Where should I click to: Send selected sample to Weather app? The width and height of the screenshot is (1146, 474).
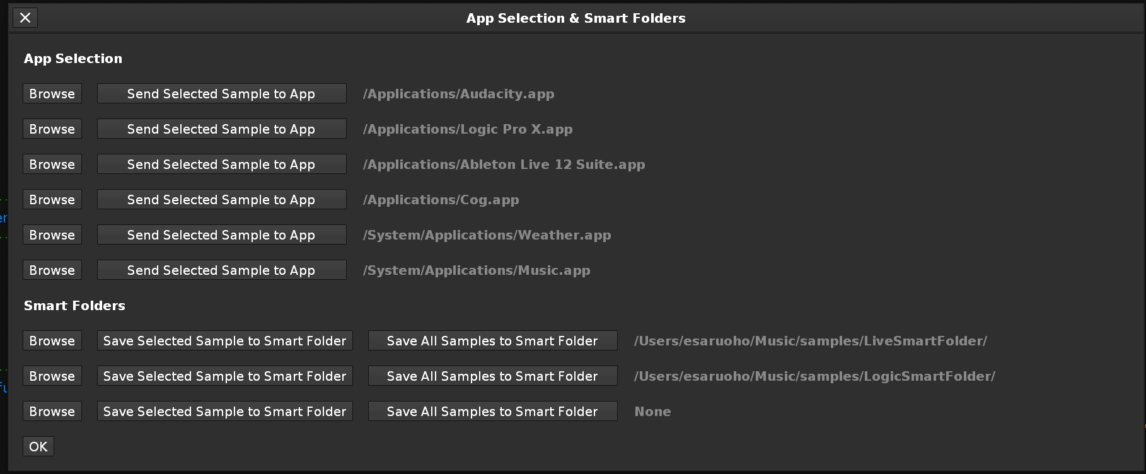pyautogui.click(x=221, y=235)
